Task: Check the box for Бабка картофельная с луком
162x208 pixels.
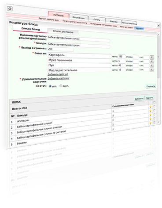Action: [154, 110]
